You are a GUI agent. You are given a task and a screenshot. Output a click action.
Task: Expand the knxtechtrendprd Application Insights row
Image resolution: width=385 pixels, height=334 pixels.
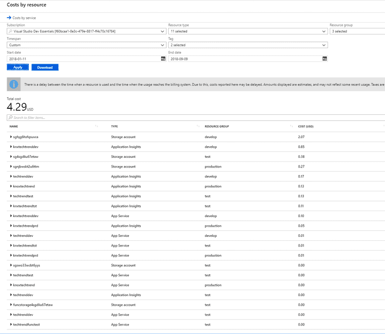(11, 226)
